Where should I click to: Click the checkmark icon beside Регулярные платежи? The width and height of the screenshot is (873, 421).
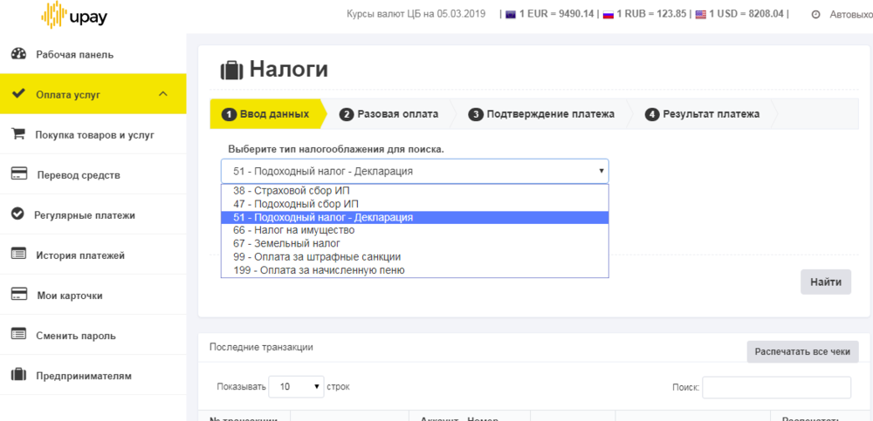[17, 214]
